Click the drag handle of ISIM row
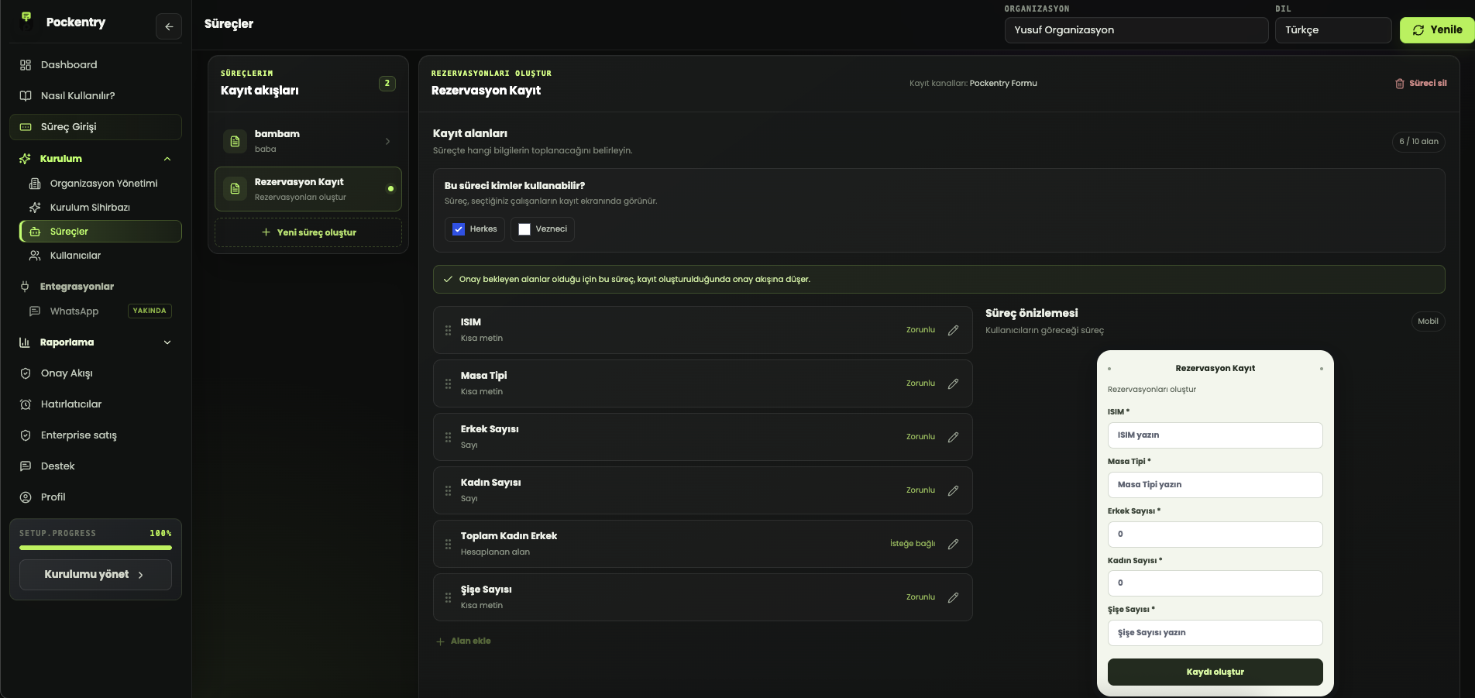The image size is (1475, 698). click(x=448, y=330)
